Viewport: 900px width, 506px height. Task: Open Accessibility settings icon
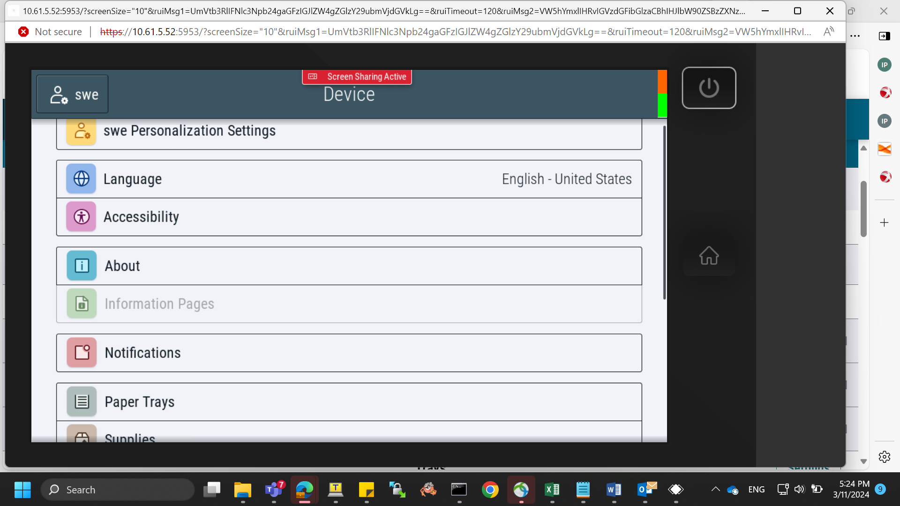[81, 216]
